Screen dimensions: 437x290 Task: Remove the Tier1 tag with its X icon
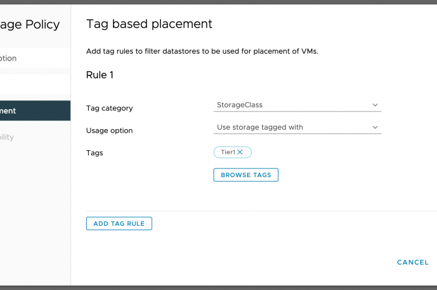tap(240, 152)
